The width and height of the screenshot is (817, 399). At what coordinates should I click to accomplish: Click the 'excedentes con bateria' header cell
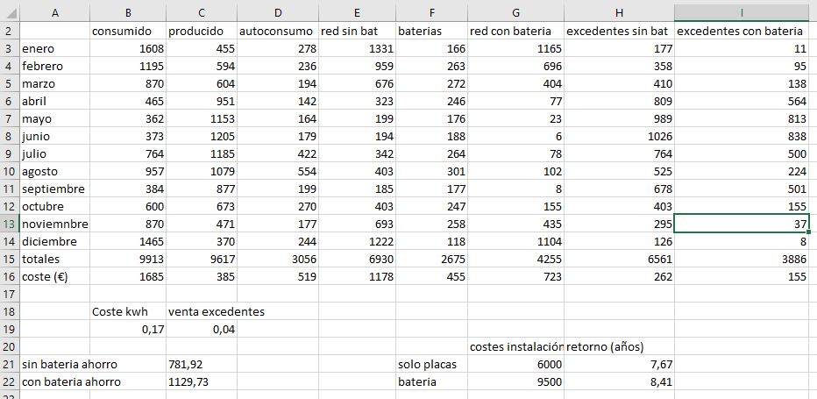pos(742,32)
